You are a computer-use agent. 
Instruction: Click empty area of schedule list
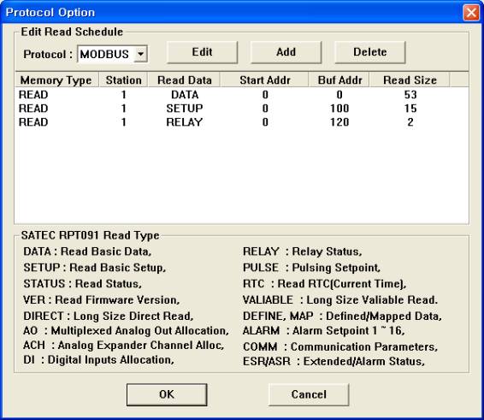coord(241,176)
